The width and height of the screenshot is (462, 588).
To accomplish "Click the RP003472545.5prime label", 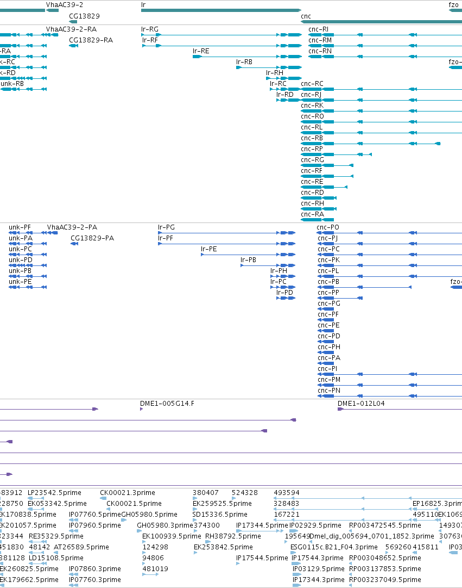I will point(385,525).
